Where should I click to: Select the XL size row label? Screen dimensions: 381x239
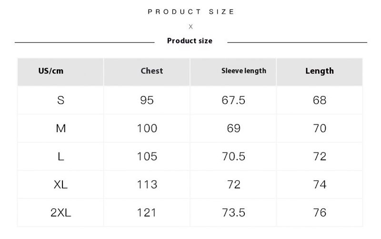60,185
